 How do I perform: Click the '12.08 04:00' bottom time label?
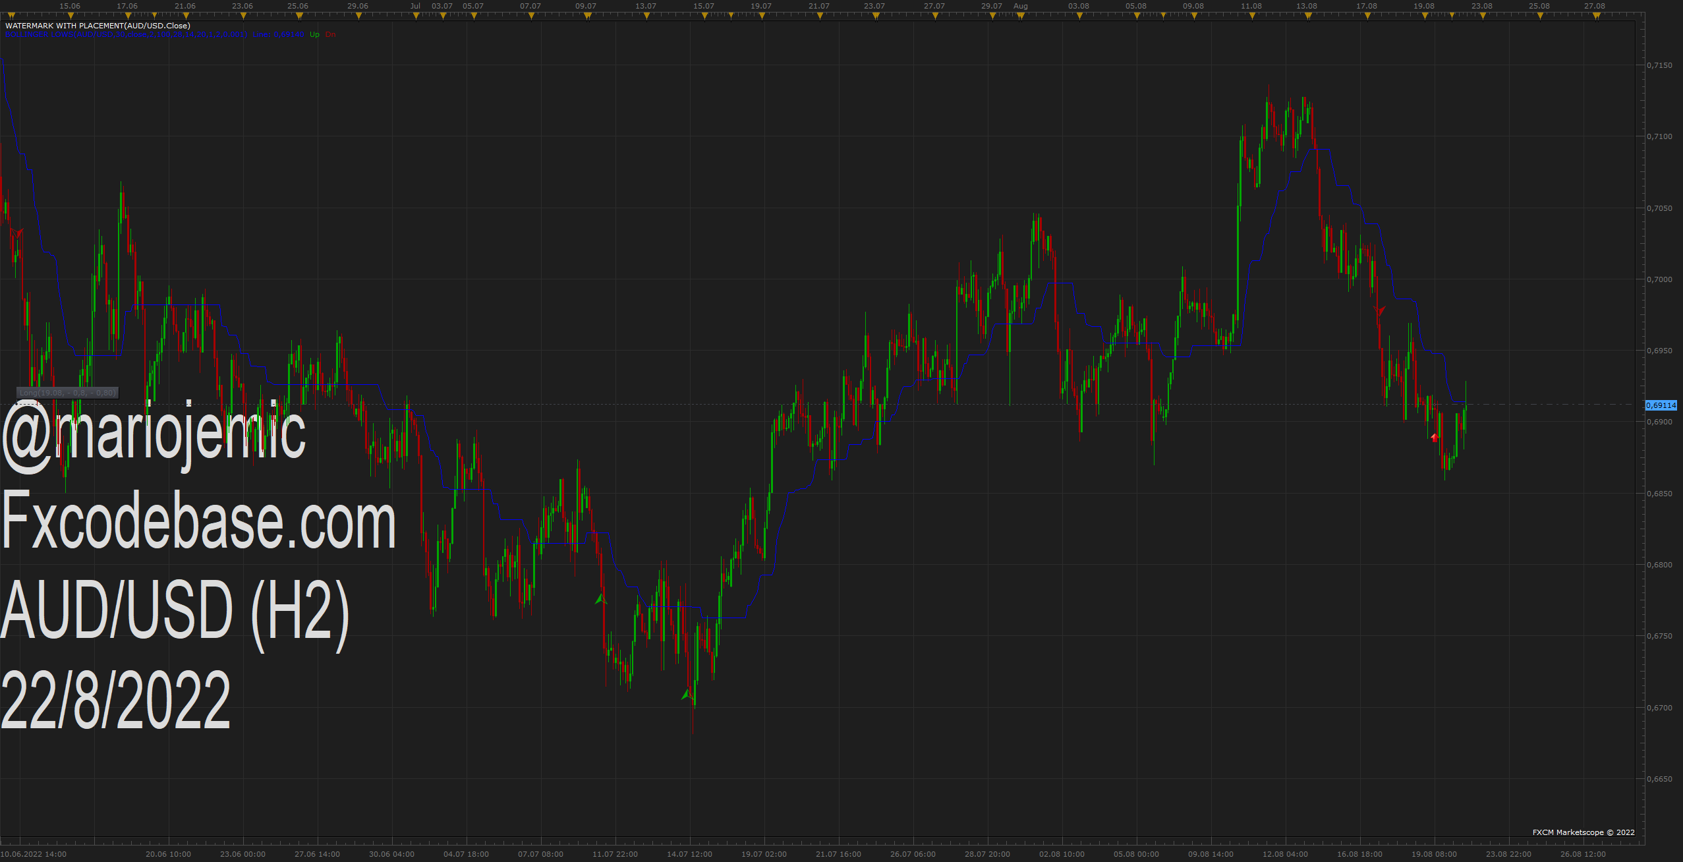tap(1285, 854)
